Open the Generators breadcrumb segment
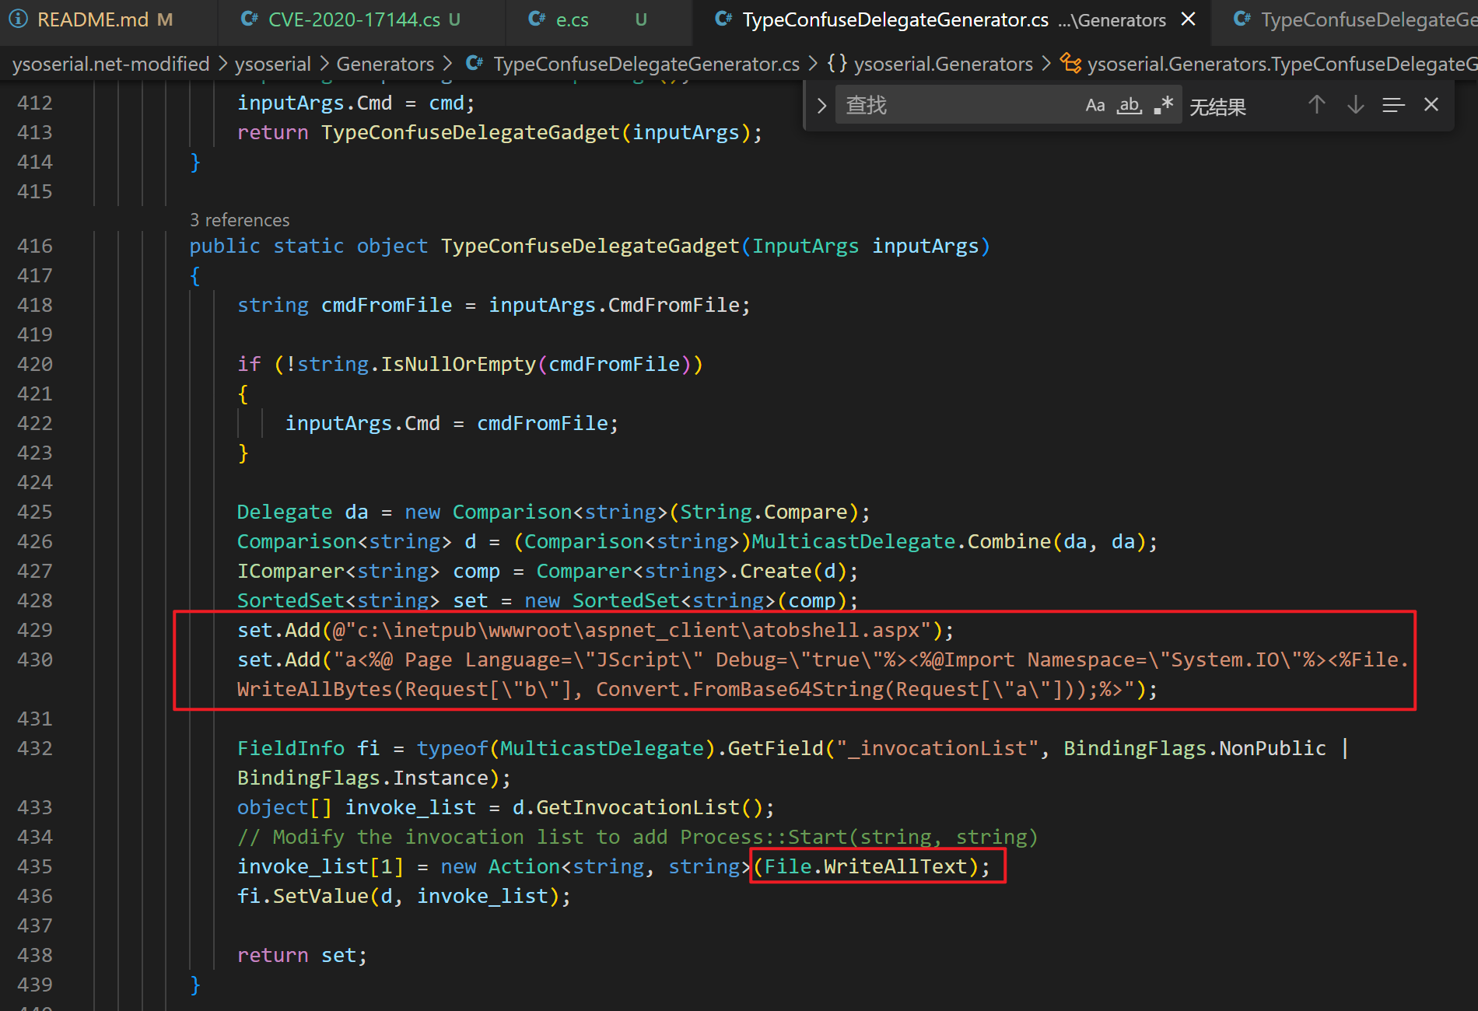This screenshot has height=1011, width=1478. point(385,64)
